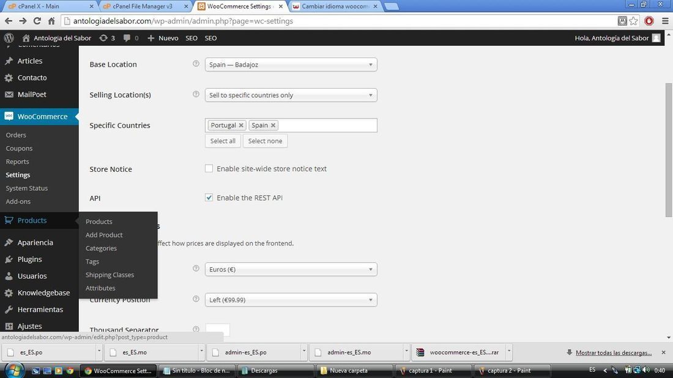Screen dimensions: 673x378
Task: Open Nuevo in the admin bar
Action: point(163,38)
